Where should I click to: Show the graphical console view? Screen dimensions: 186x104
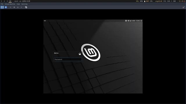pos(2,7)
